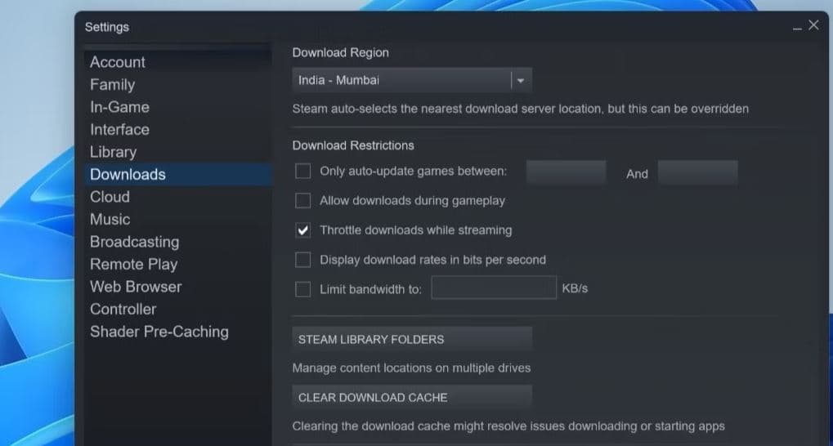Check Allow downloads during gameplay

[x=302, y=201]
